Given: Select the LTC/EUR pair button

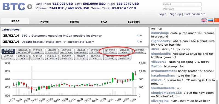Looking at the screenshot, I should 96,51.
